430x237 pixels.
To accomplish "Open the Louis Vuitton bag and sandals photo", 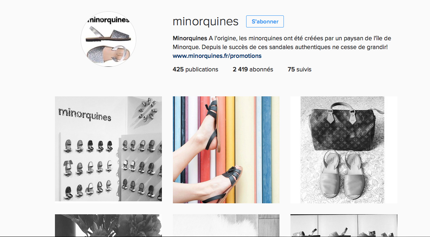I will 344,149.
